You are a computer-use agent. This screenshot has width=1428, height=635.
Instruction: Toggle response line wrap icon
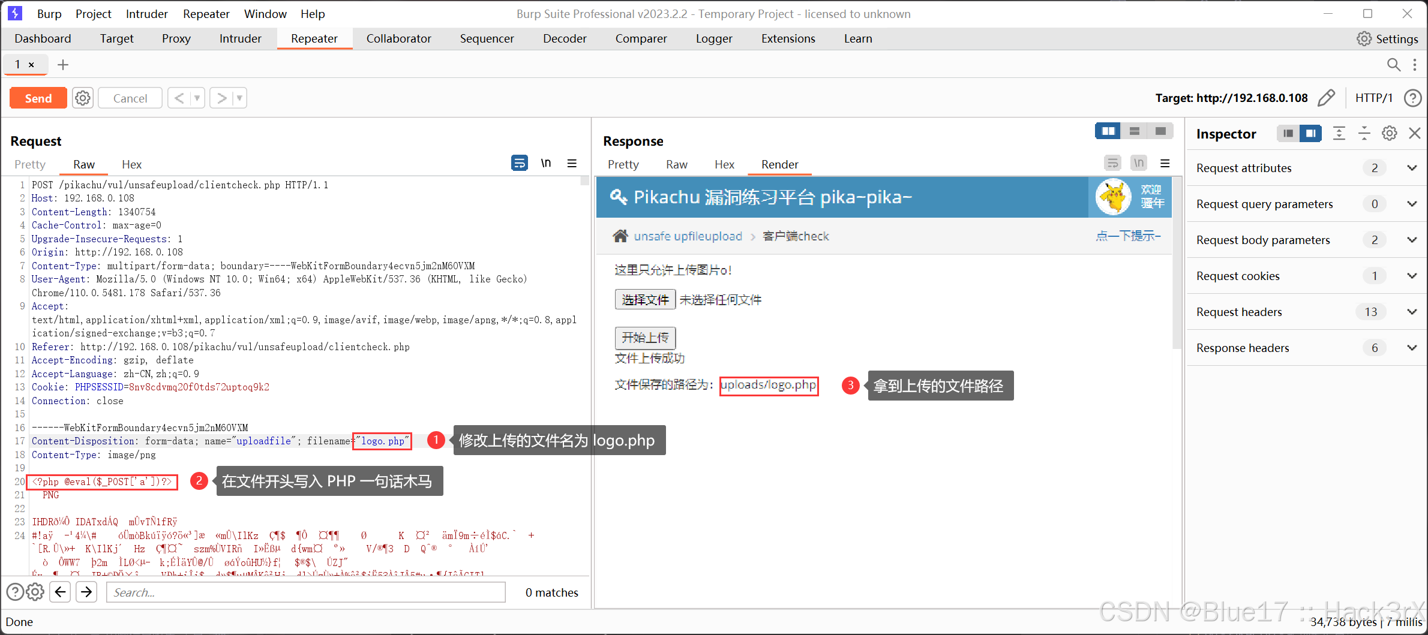[x=1112, y=163]
